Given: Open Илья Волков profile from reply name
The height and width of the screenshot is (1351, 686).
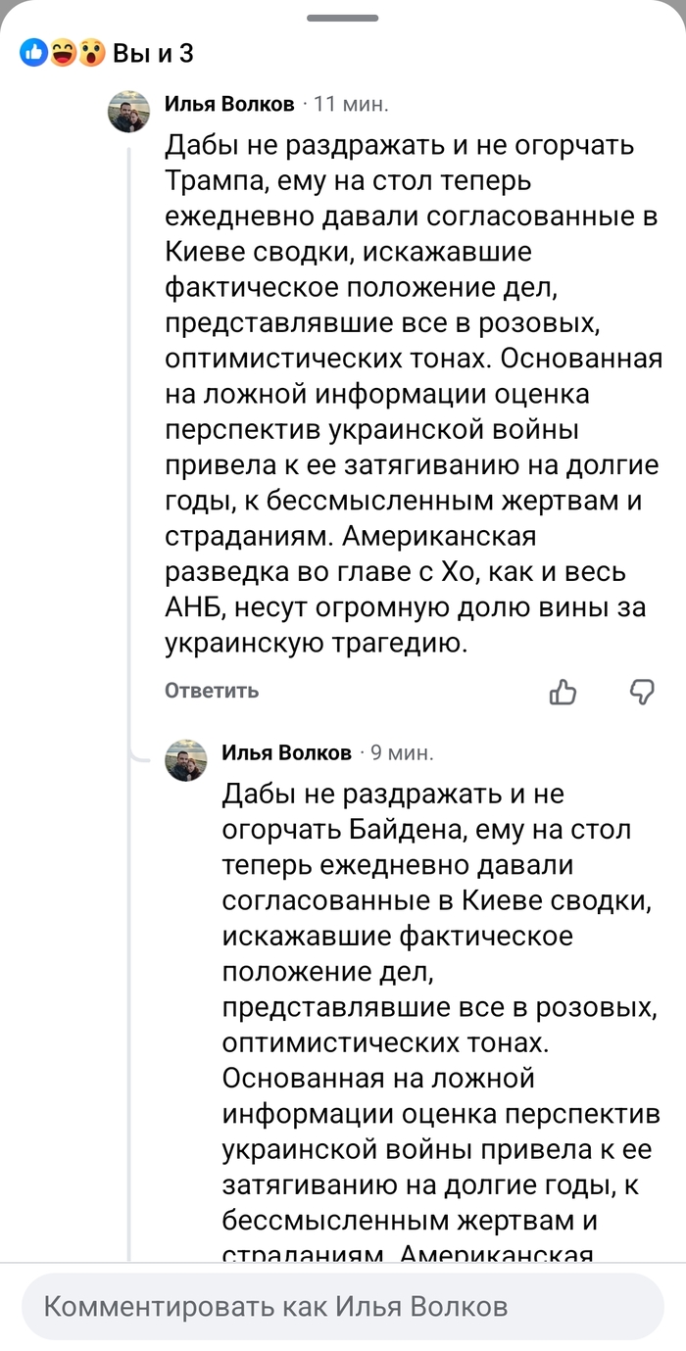Looking at the screenshot, I should pyautogui.click(x=286, y=752).
